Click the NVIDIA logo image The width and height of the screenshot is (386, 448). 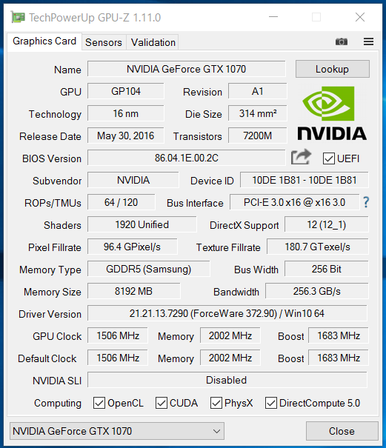pyautogui.click(x=332, y=113)
